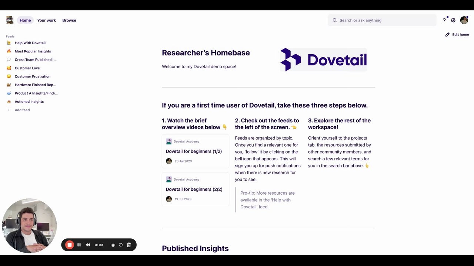This screenshot has width=474, height=266.
Task: Open the Home tab
Action: (x=25, y=20)
